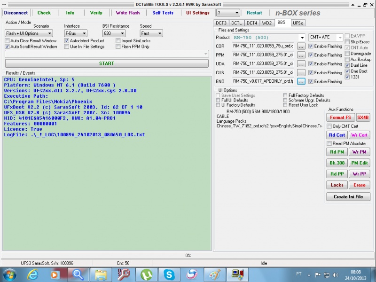
Task: Open Skype from the taskbar
Action: coord(169,274)
